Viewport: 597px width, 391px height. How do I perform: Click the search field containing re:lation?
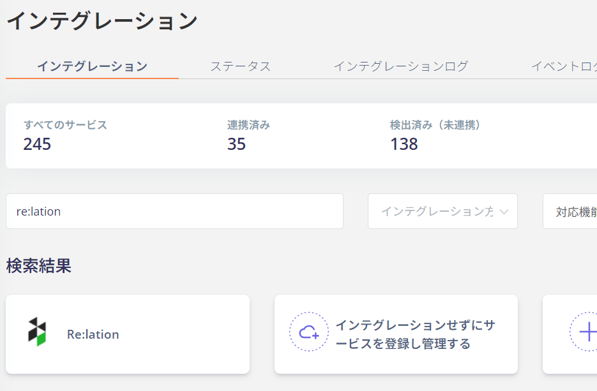(174, 212)
